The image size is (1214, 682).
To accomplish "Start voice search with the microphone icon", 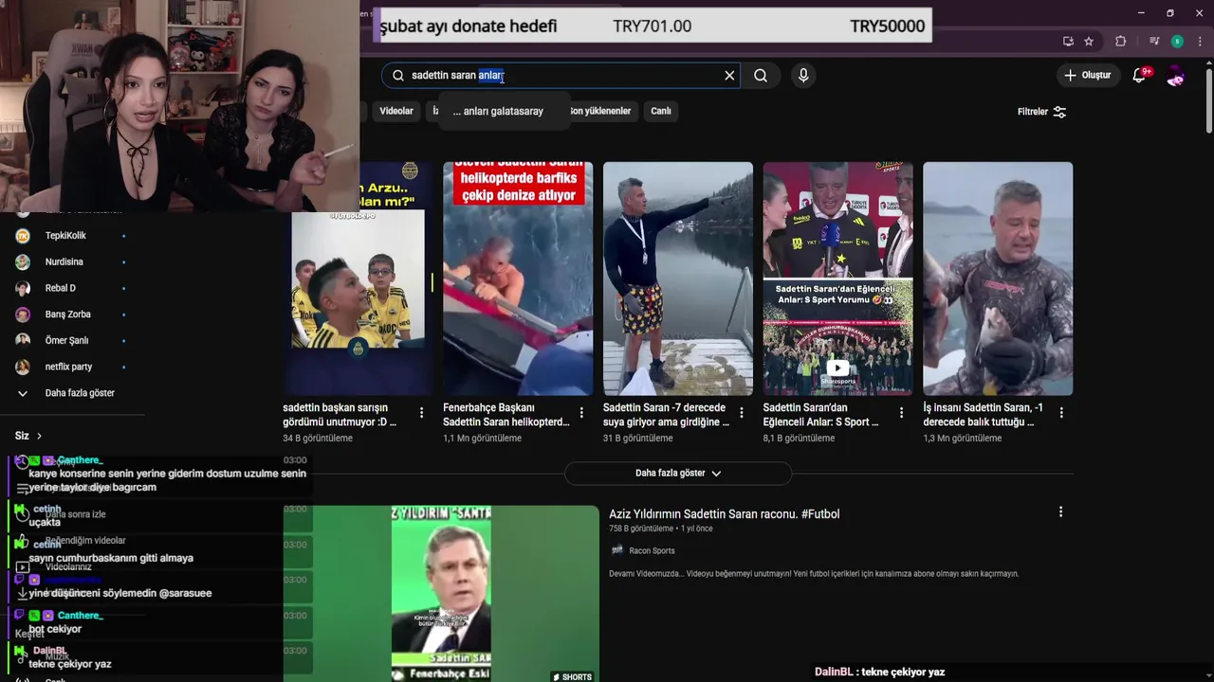I will pos(803,76).
